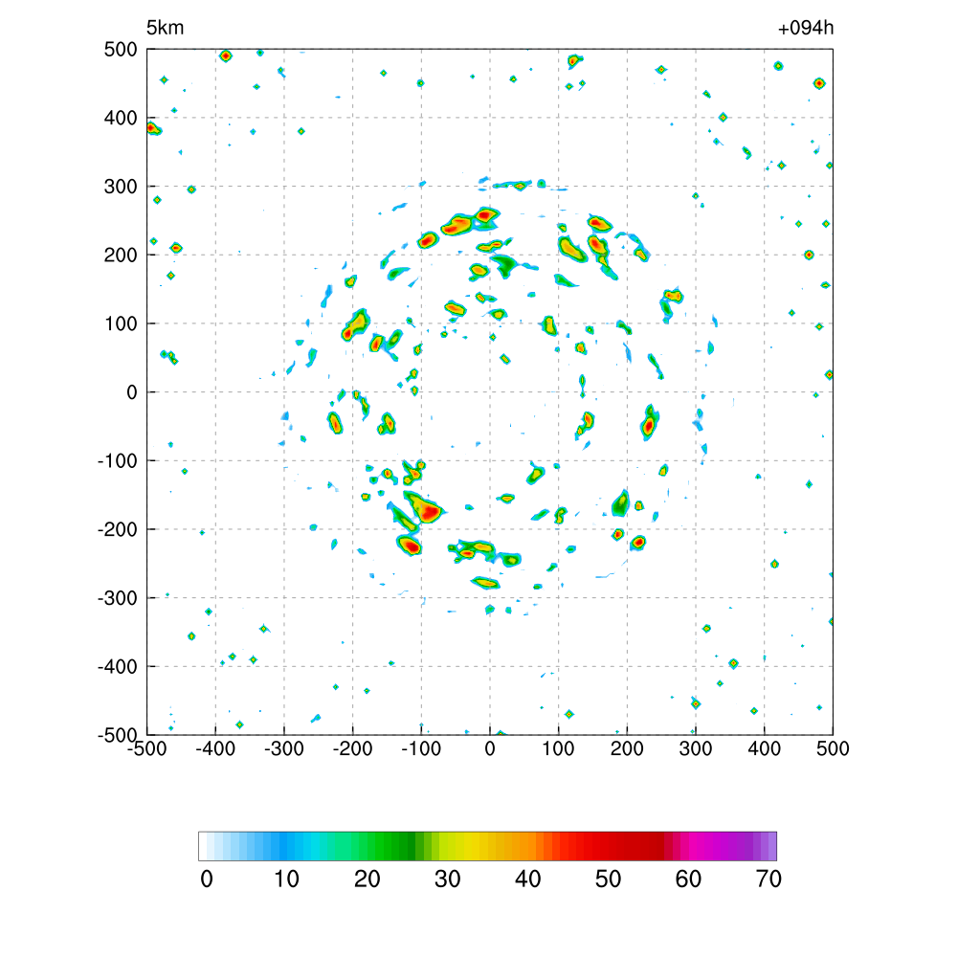
Task: Click the x-axis label '200'
Action: [x=627, y=748]
